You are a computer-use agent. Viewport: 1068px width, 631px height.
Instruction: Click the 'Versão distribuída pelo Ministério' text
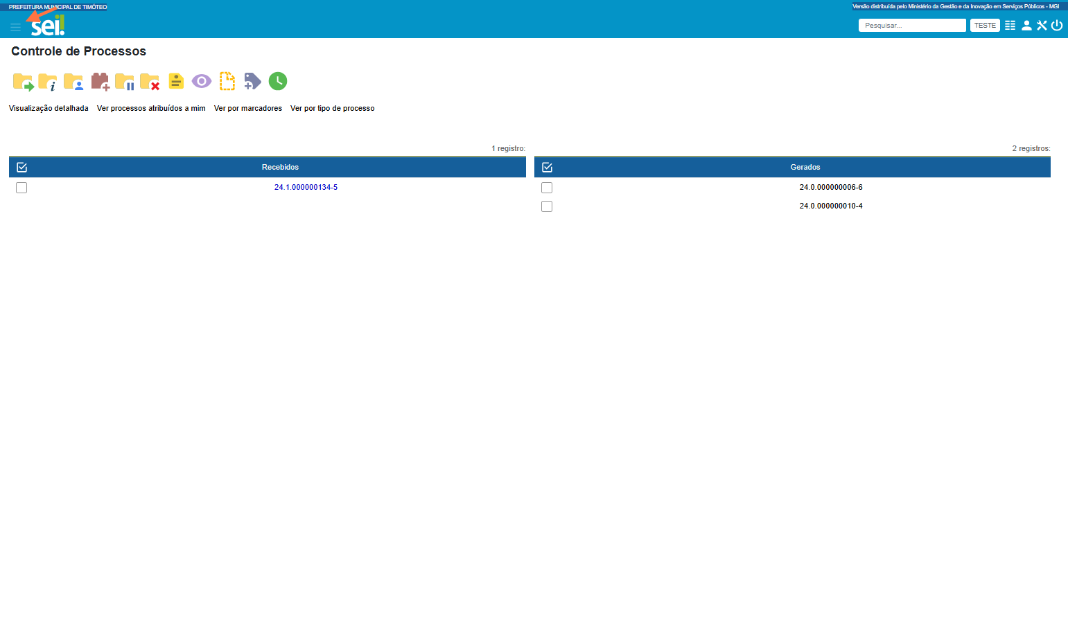(956, 6)
